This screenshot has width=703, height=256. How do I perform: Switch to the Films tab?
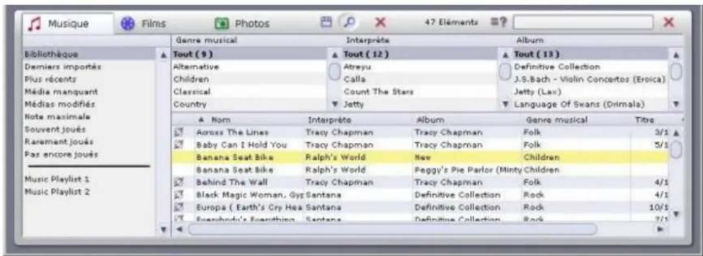pos(144,23)
